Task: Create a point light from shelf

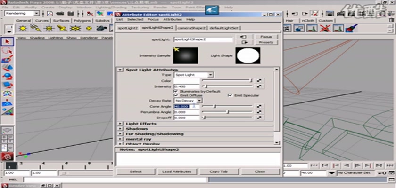Action: point(49,28)
